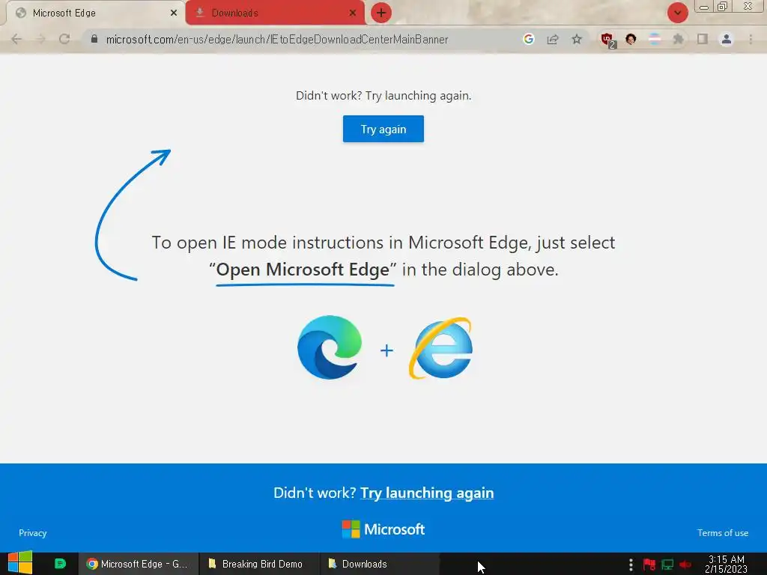Screen dimensions: 767x575
Task: Expand tab search dropdown arrow
Action: pos(677,13)
